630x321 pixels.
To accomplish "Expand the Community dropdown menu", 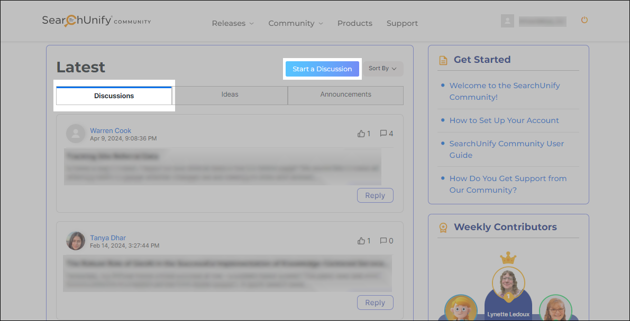I will click(x=295, y=23).
